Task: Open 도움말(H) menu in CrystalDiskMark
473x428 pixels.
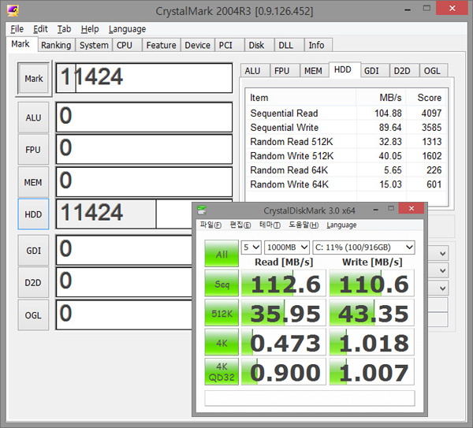Action: [x=304, y=225]
